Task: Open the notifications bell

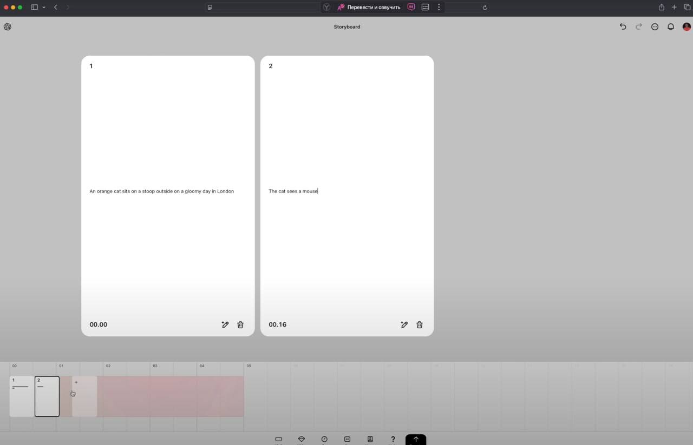Action: point(671,26)
